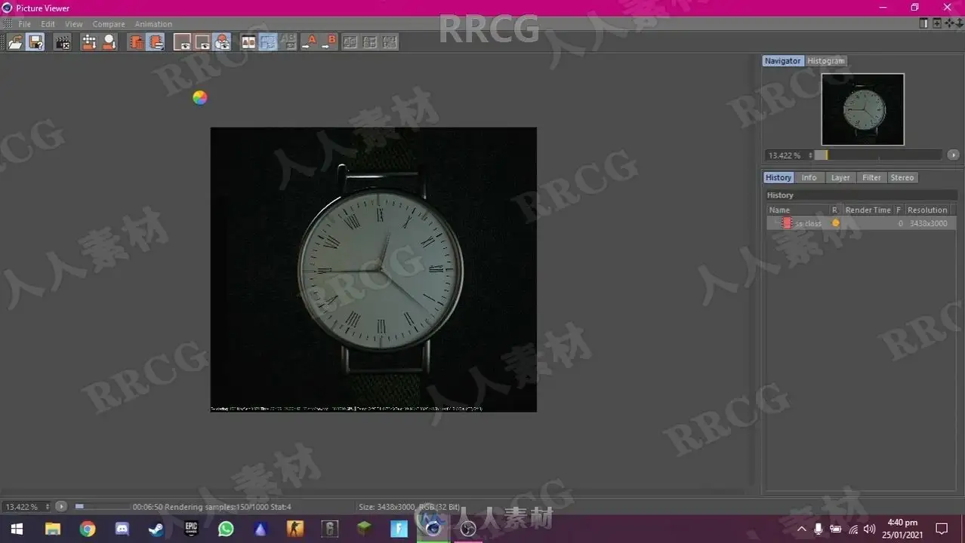Image resolution: width=965 pixels, height=543 pixels.
Task: Open Google Chrome from the taskbar
Action: [88, 529]
